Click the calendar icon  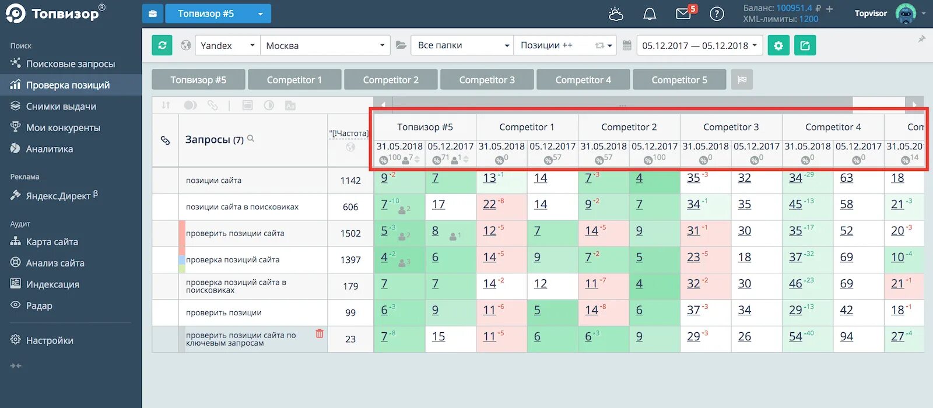(627, 45)
